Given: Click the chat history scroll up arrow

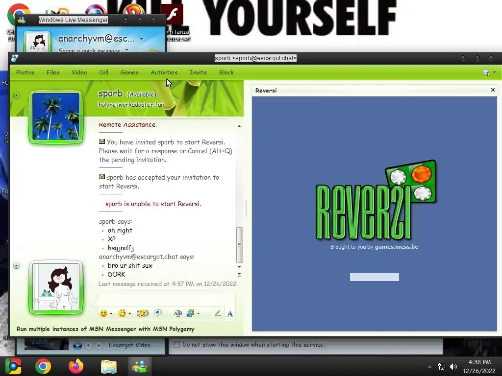Looking at the screenshot, I should coord(239,126).
